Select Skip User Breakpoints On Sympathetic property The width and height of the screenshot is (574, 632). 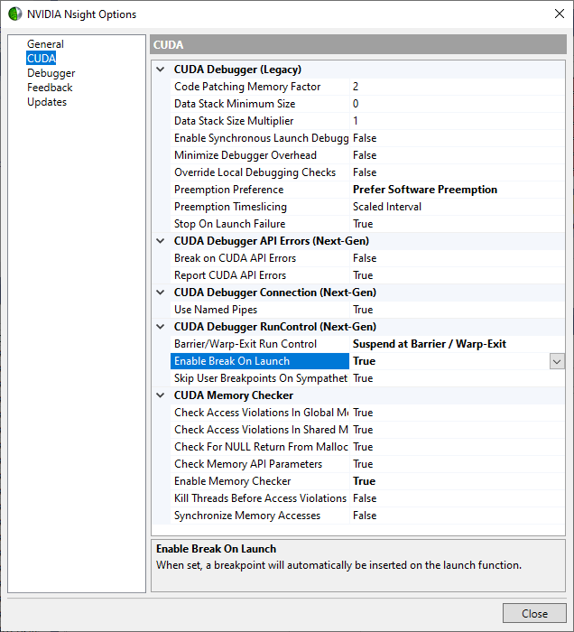260,378
